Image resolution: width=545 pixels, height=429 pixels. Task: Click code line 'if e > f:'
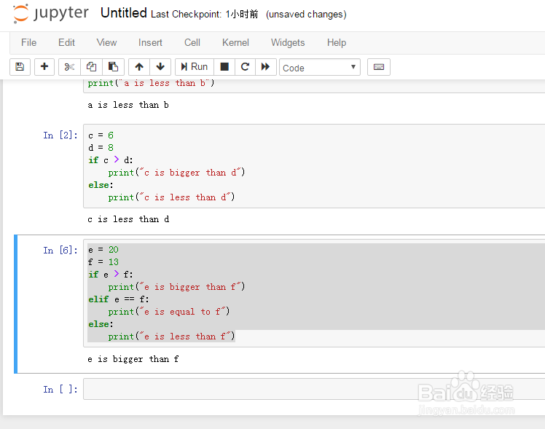pos(111,275)
